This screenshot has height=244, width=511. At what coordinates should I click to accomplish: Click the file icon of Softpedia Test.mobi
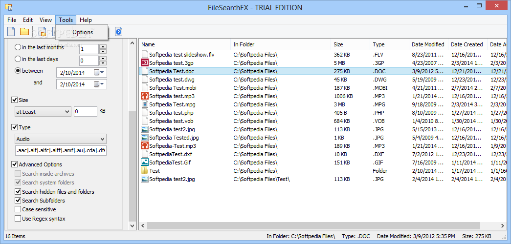coord(145,87)
